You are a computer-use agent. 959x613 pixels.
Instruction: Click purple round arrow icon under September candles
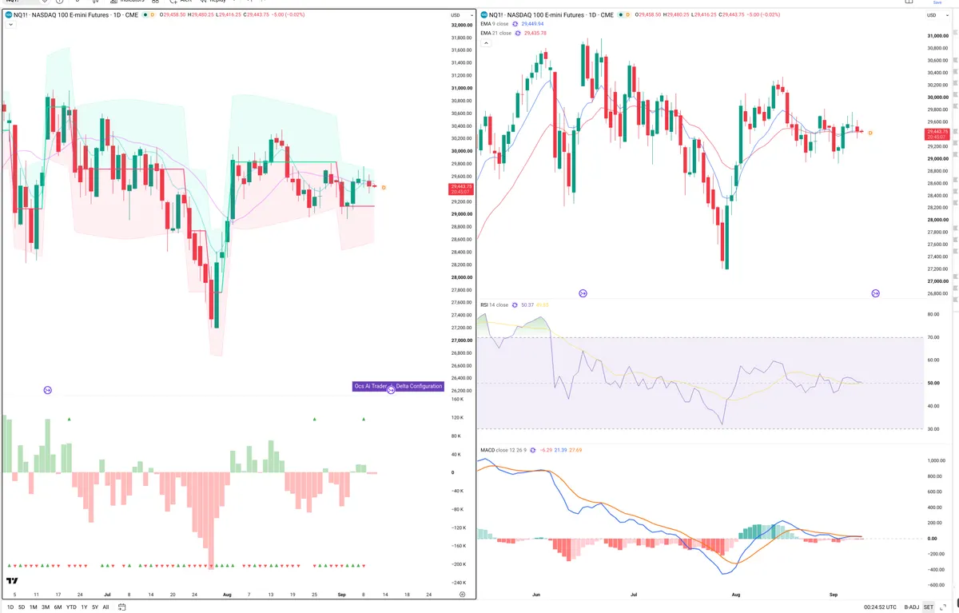[875, 293]
